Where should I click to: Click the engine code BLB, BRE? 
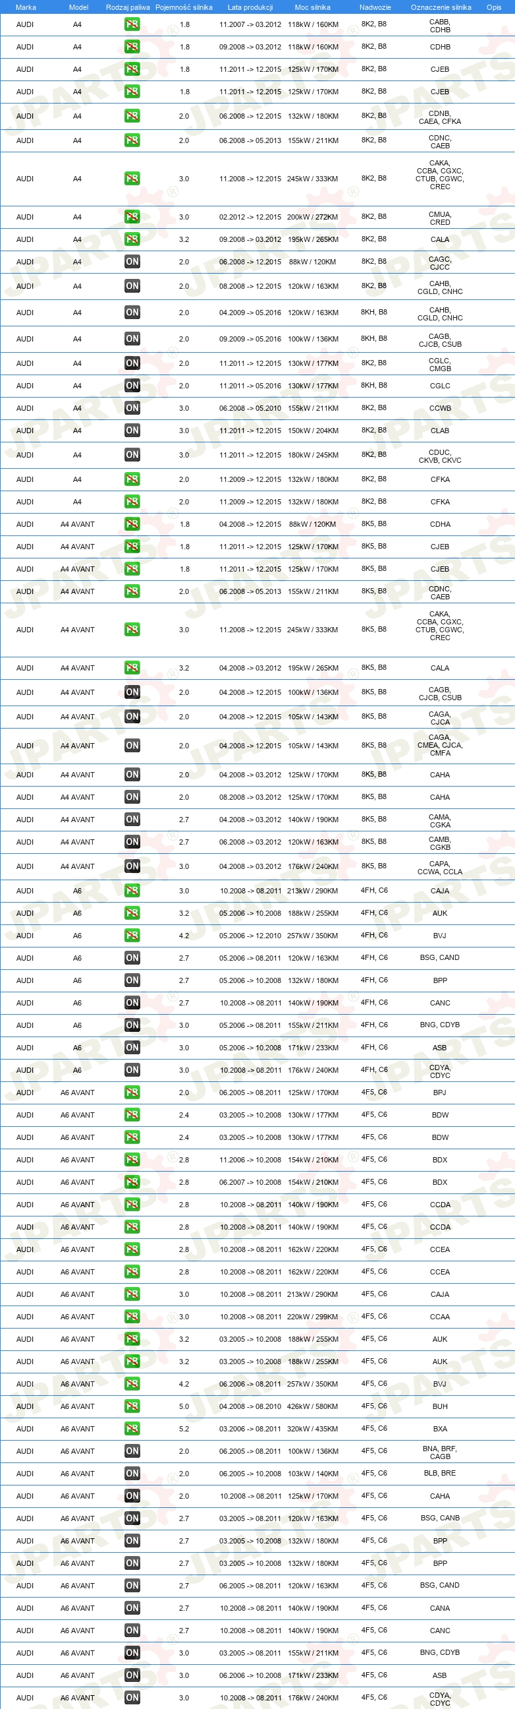[x=440, y=1473]
